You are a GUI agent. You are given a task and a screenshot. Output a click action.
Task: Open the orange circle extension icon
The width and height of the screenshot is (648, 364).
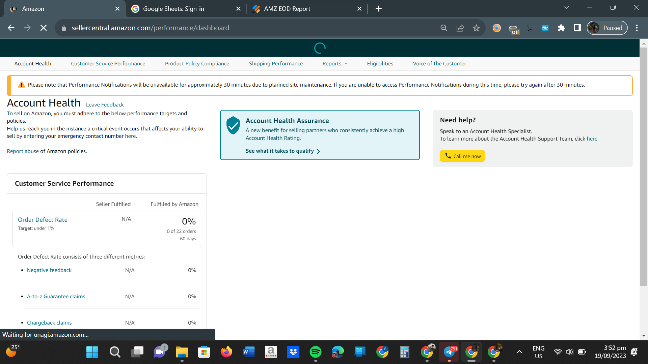(497, 28)
